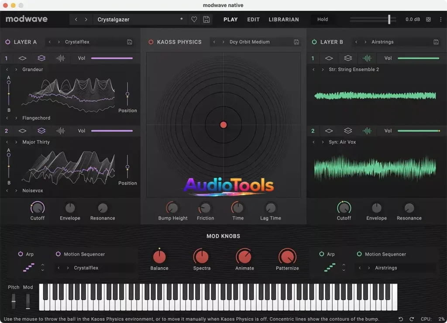
Task: Switch to the LIBRARIAN tab
Action: (284, 19)
